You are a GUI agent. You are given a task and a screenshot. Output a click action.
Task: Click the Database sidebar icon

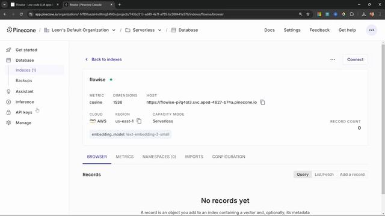[x=8, y=60]
